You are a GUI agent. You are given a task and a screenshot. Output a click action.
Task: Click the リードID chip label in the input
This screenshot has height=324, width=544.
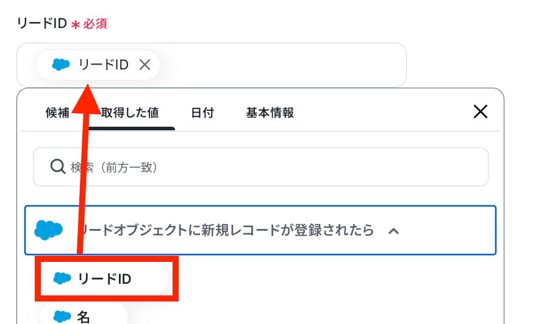[x=104, y=65]
